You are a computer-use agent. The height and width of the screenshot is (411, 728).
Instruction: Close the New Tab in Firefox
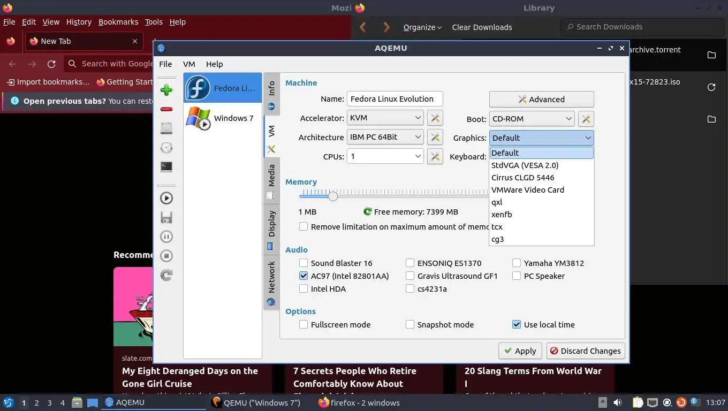(x=135, y=41)
